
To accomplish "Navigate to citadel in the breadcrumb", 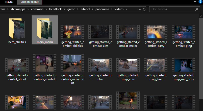I will tap(85, 9).
